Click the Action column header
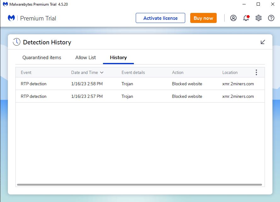Viewport: 280px width, 202px height. [x=178, y=72]
